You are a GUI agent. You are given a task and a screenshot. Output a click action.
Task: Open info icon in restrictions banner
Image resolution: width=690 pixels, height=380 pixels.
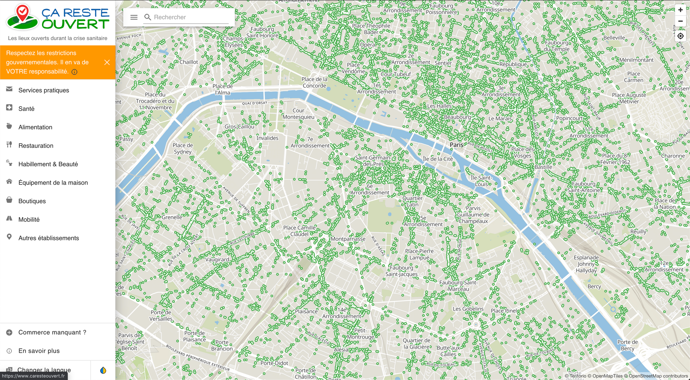click(75, 72)
